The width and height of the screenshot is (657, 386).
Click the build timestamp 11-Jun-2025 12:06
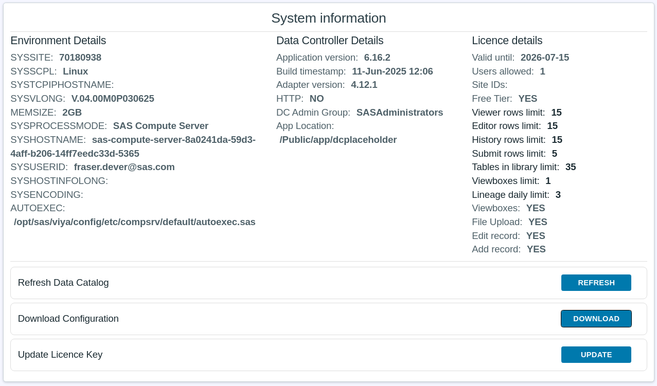[392, 71]
